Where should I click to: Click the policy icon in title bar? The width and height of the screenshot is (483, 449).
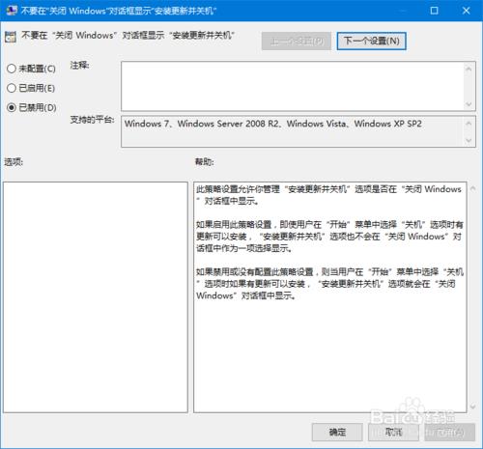point(12,11)
